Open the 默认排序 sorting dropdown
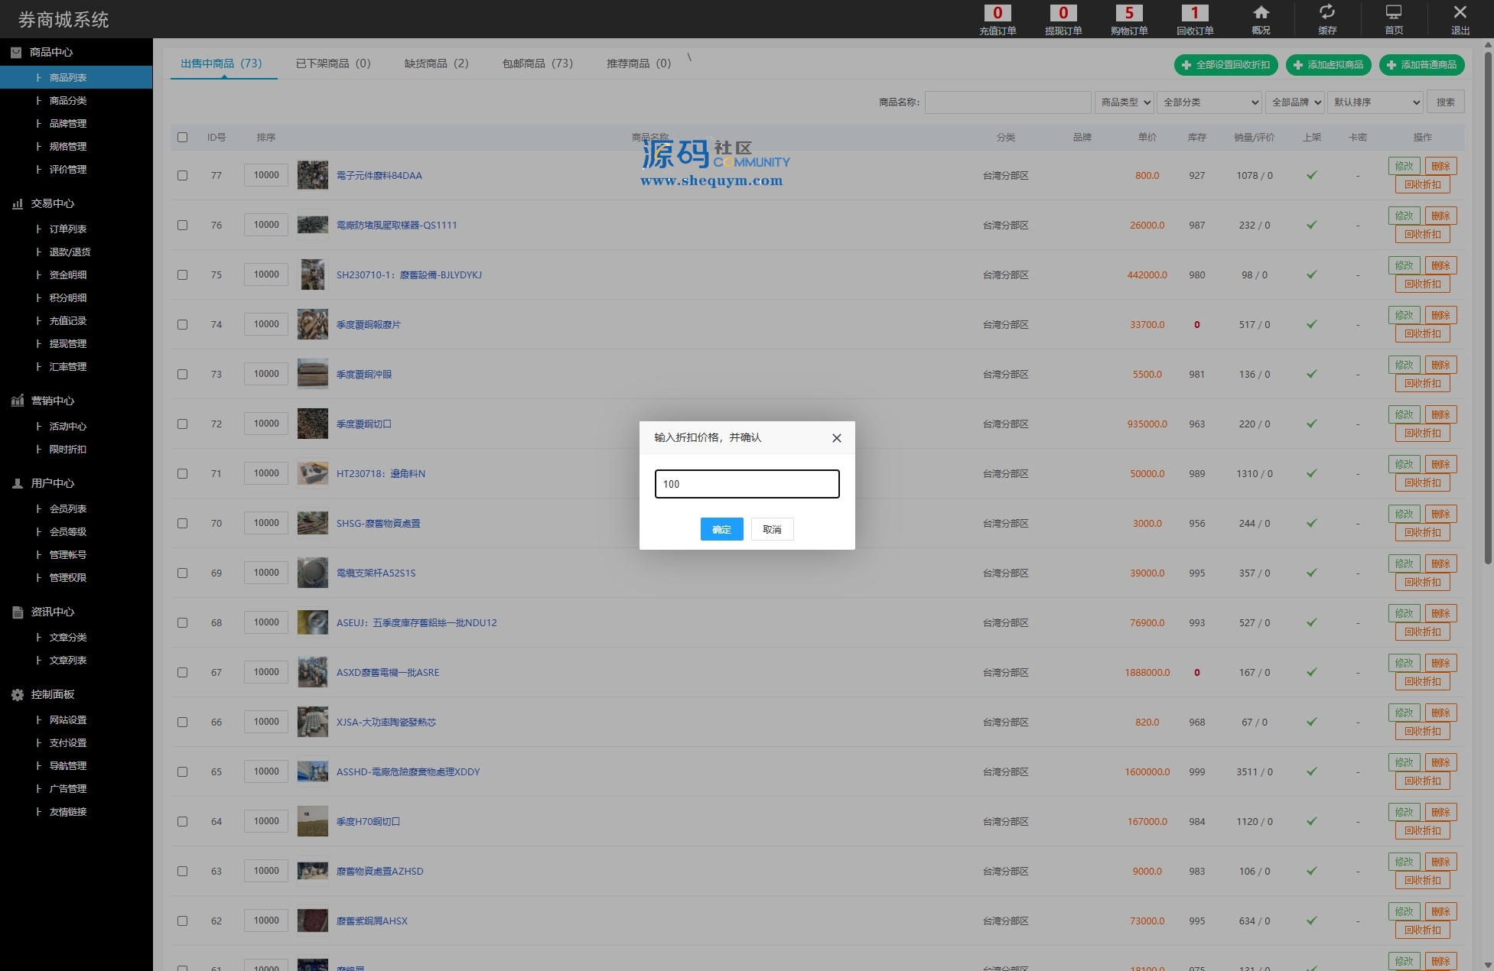The image size is (1494, 971). pos(1375,102)
